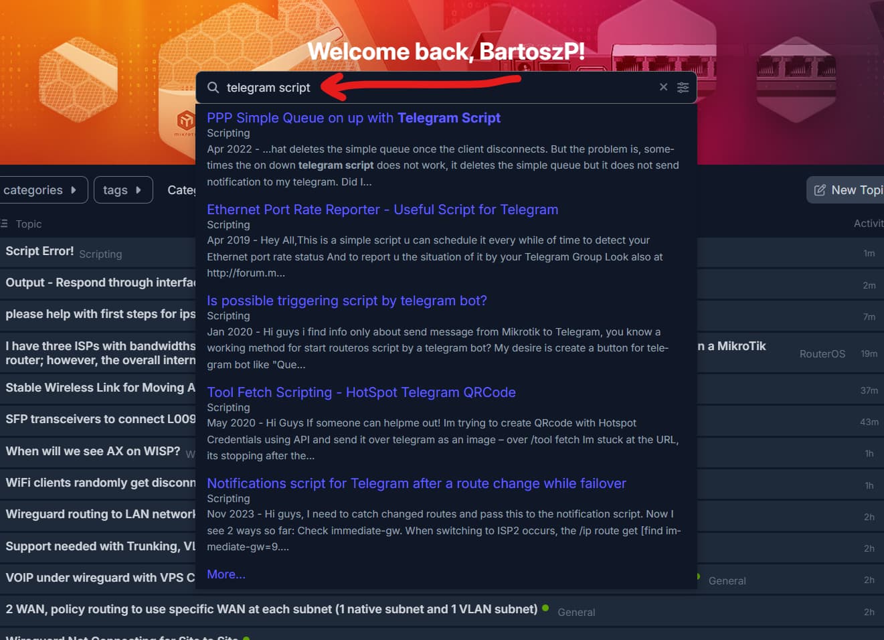Open 'Wireguard routing to LAN networ…' topic
884x640 pixels.
100,514
